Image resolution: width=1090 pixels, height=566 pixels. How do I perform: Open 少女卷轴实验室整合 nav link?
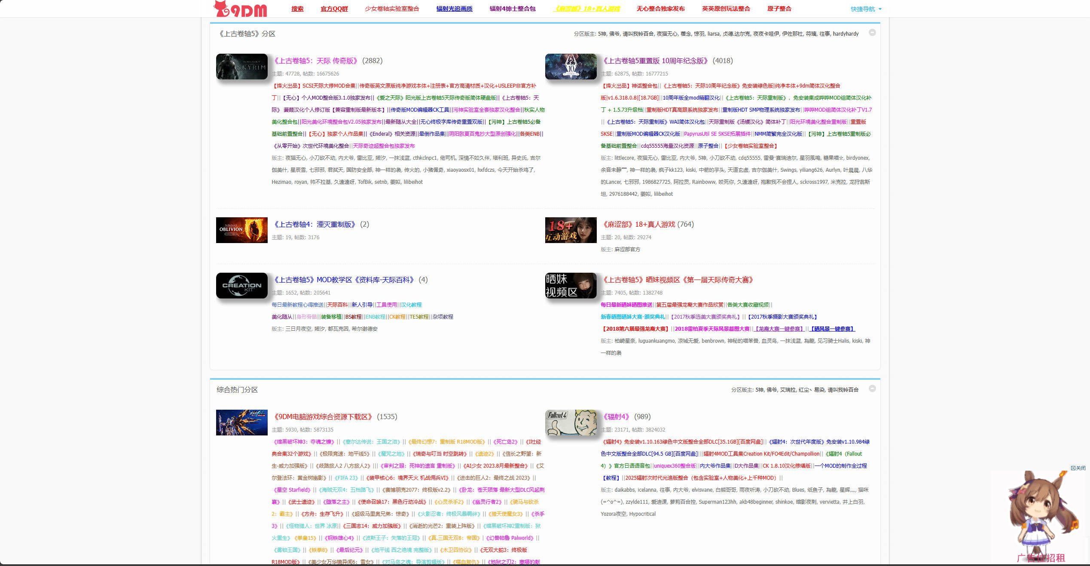(x=392, y=9)
